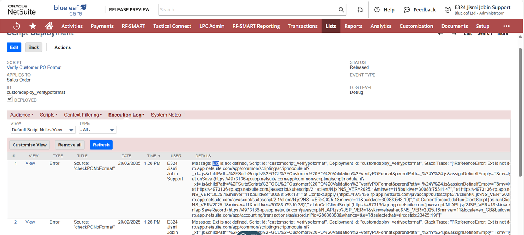524x235 pixels.
Task: Open the Verify Customer PO Format script link
Action: (x=34, y=67)
